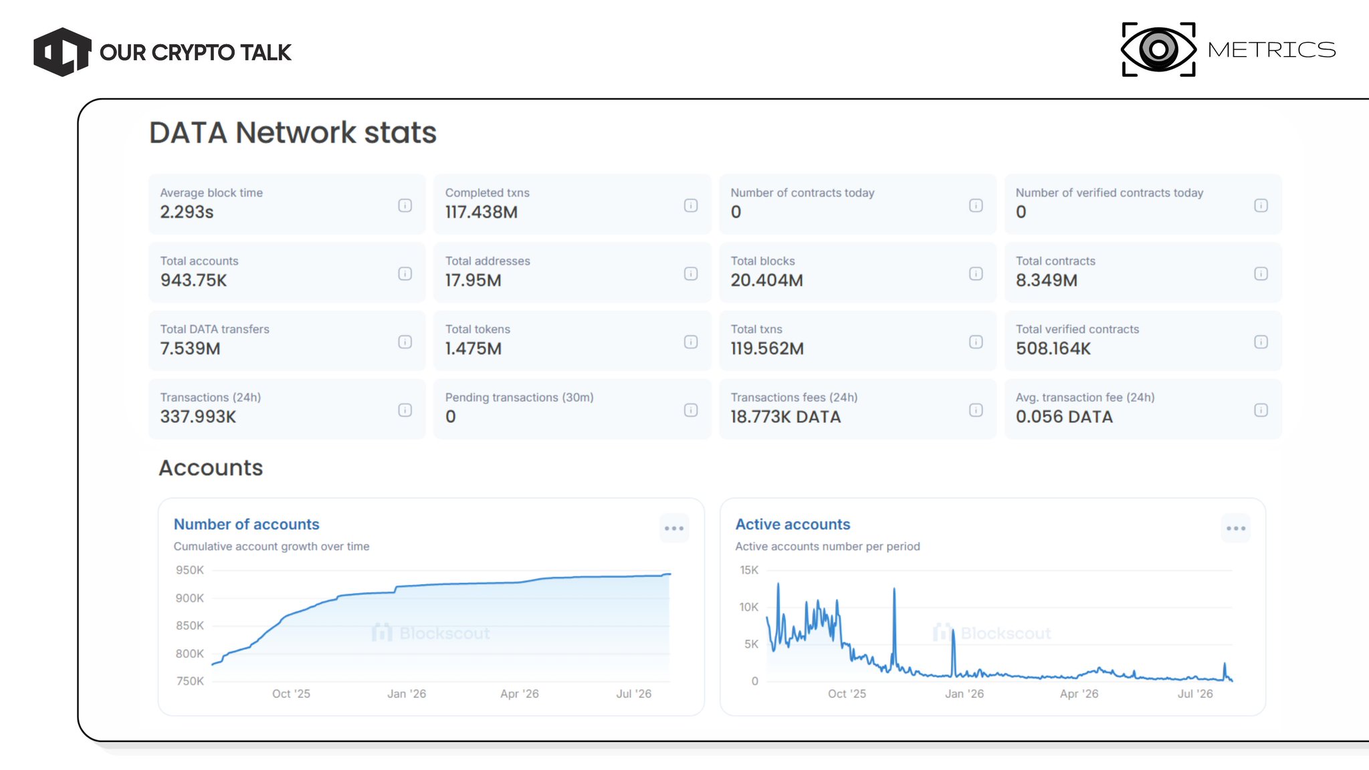The image size is (1369, 770).
Task: Click info icon for Pending transactions (30m)
Action: click(691, 410)
